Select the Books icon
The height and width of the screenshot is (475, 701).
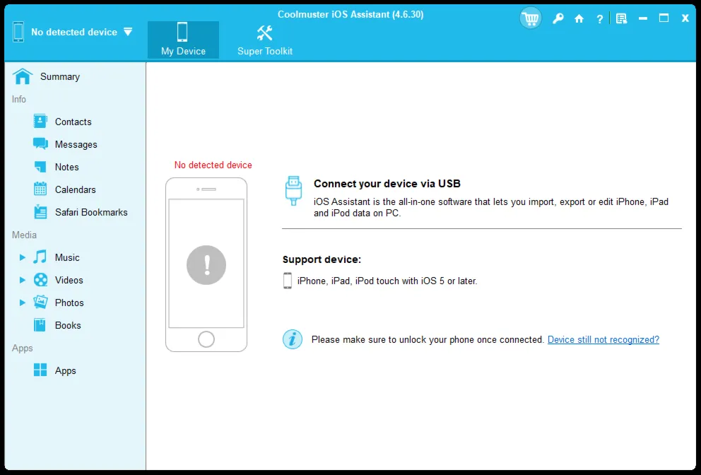point(40,325)
